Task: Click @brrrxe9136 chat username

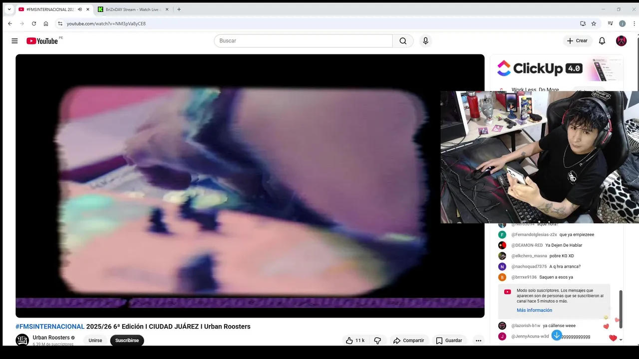Action: point(524,277)
